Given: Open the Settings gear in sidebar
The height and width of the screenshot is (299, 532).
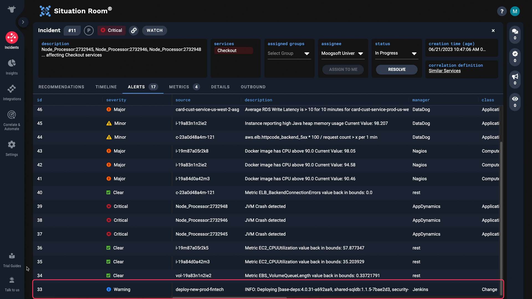Looking at the screenshot, I should click(12, 145).
